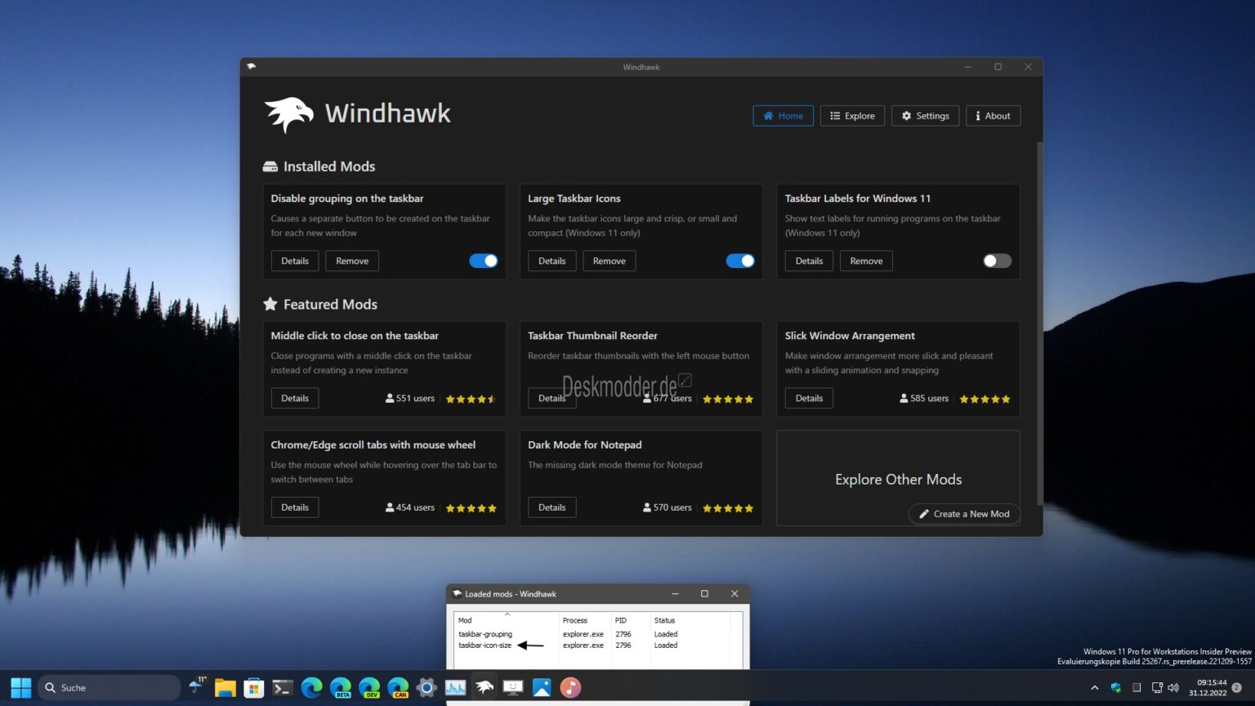Enable the Taskbar Labels for Windows 11 mod
Image resolution: width=1255 pixels, height=706 pixels.
996,261
